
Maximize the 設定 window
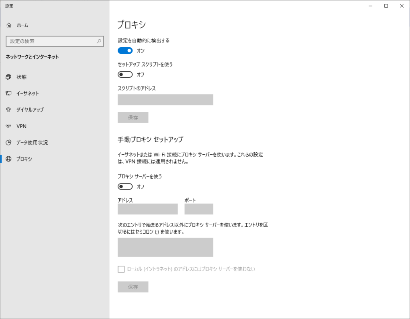pyautogui.click(x=386, y=6)
